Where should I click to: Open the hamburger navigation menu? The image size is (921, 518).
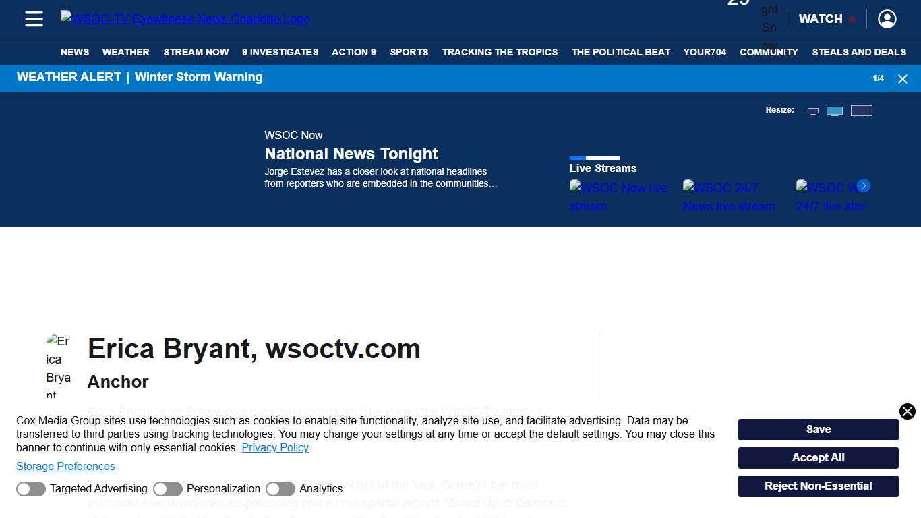pos(33,19)
